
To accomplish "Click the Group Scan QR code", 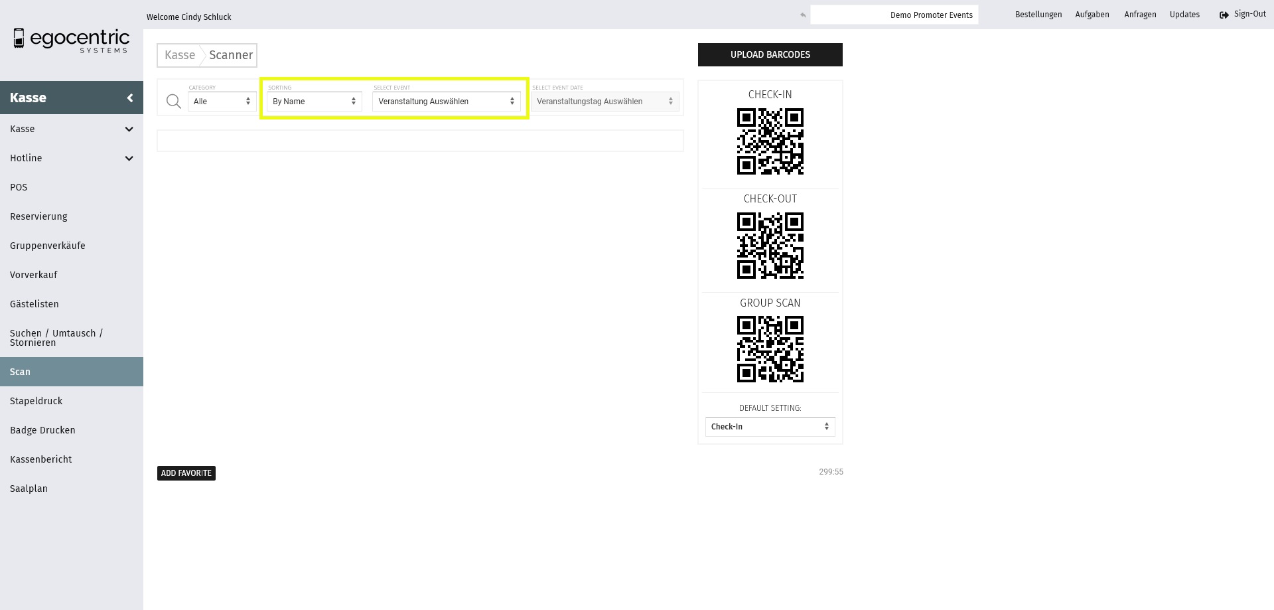I will pos(770,349).
